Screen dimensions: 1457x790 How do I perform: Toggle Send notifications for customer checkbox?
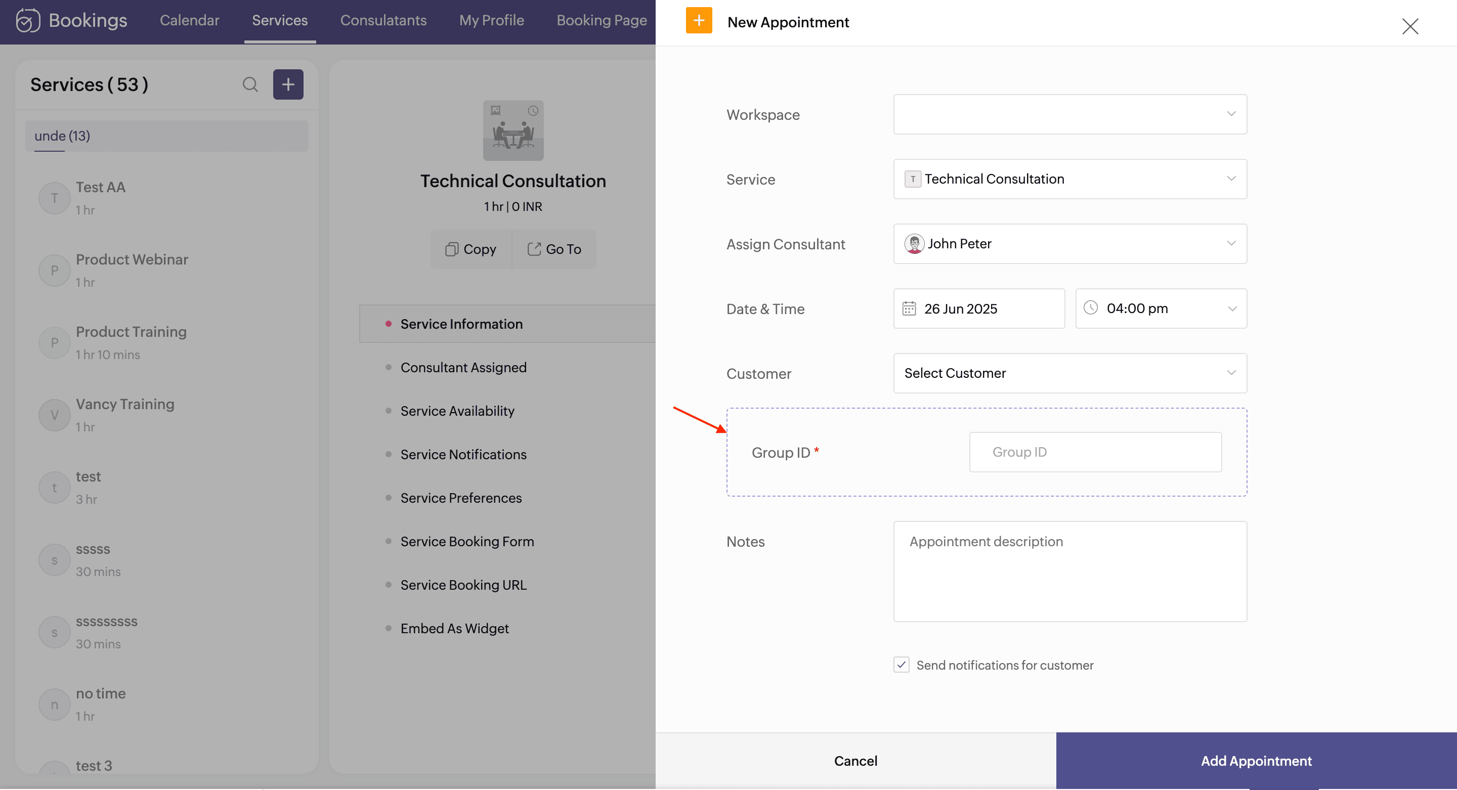(x=901, y=665)
